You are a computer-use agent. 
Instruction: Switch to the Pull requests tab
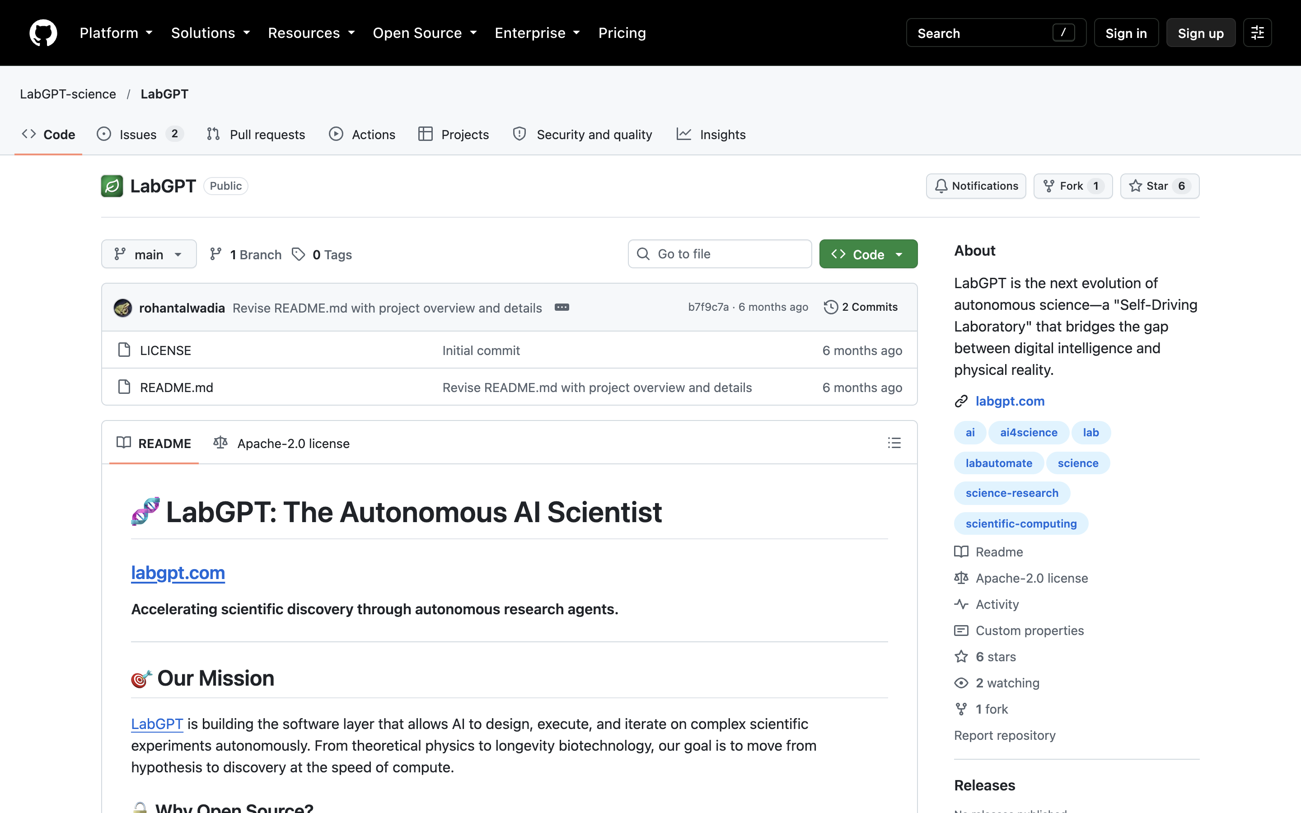point(256,135)
